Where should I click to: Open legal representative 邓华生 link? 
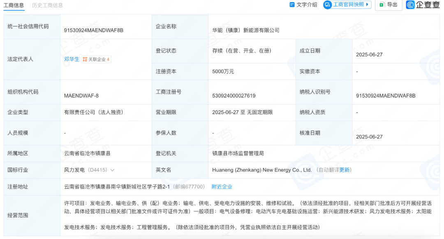coord(72,59)
